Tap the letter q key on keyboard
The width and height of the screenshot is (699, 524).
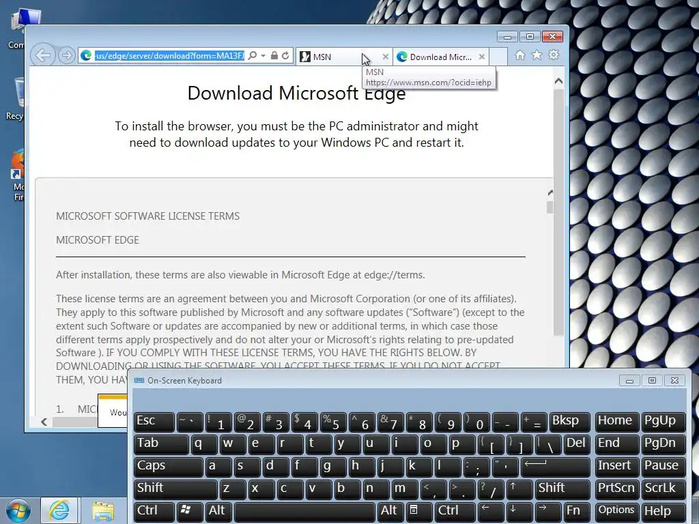(203, 443)
